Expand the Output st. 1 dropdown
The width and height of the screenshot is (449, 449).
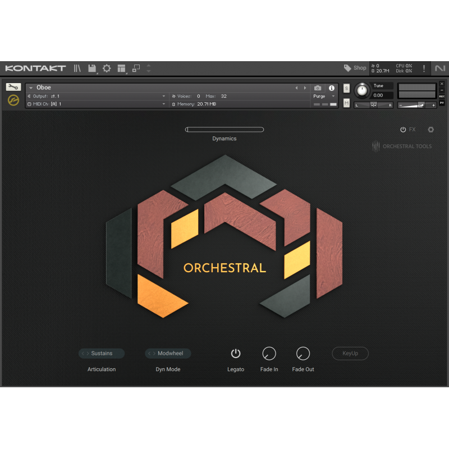164,96
